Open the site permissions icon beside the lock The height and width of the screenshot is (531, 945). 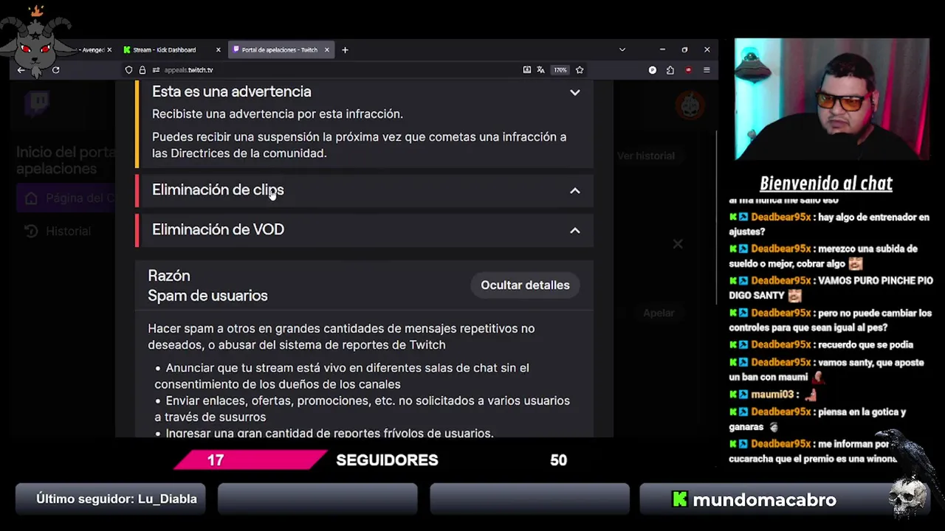pyautogui.click(x=156, y=70)
